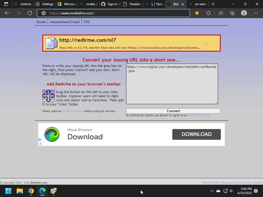The image size is (263, 197).
Task: Click the globe site info icon
Action: 44,13
